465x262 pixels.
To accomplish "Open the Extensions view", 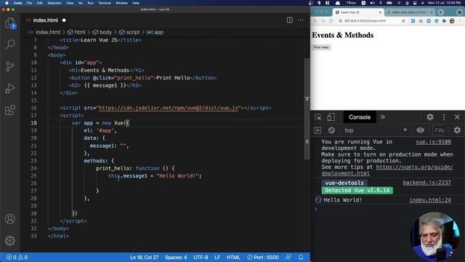I will pos(10,110).
